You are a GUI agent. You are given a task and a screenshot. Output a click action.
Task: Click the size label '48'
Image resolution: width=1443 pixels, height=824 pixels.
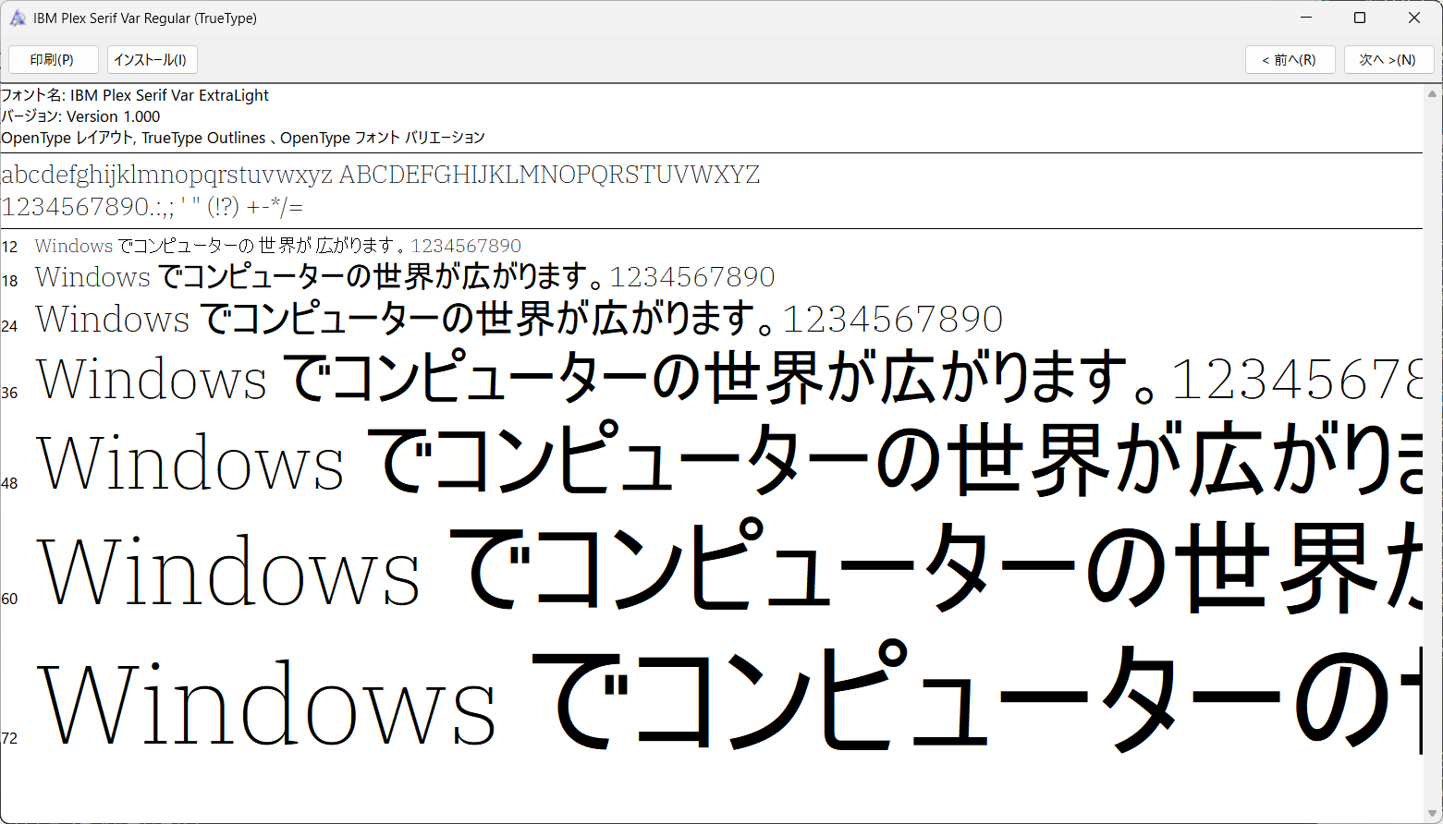tap(9, 483)
